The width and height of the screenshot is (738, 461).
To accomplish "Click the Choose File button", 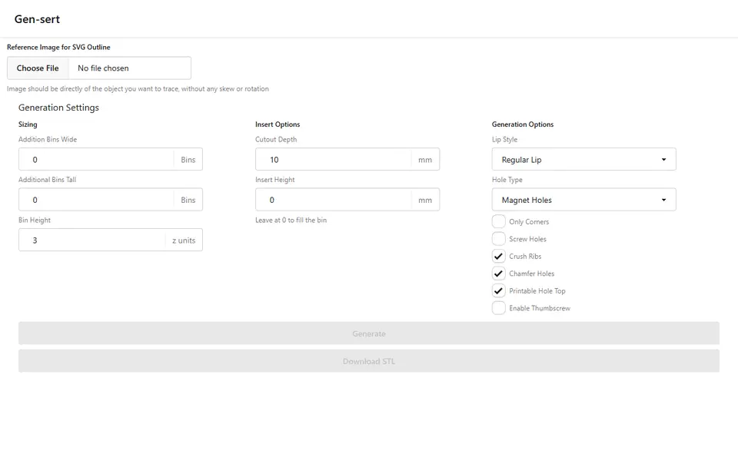I will (x=38, y=68).
